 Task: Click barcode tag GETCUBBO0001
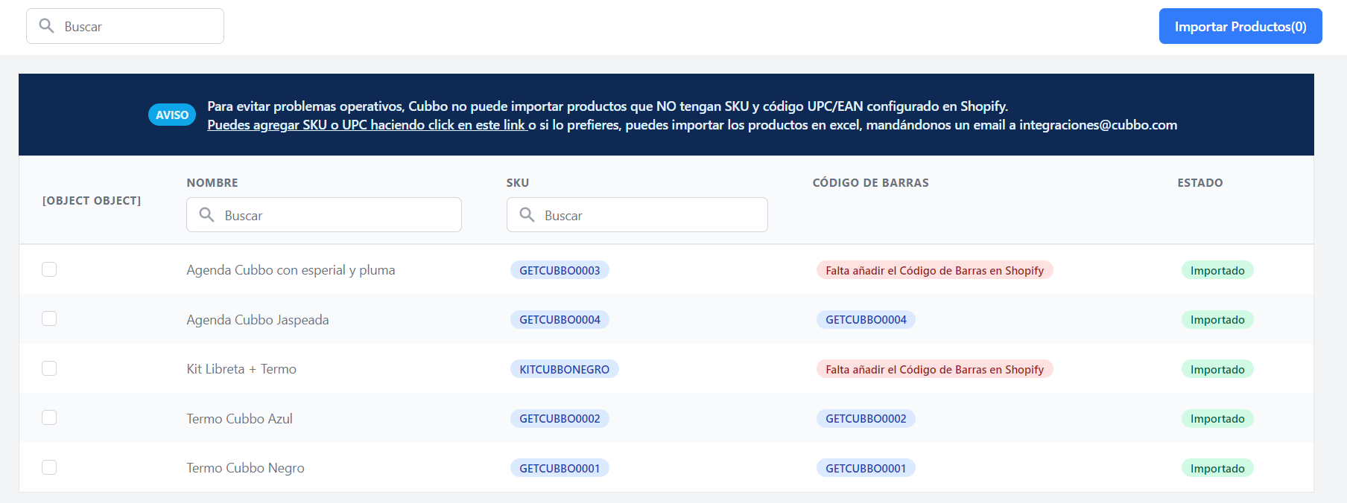[866, 468]
